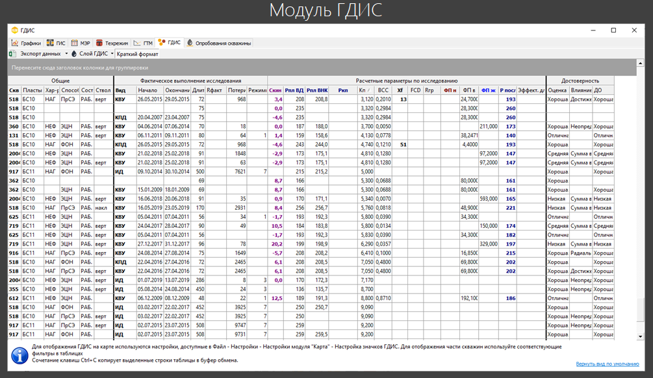Click the Скин column header

coord(275,90)
